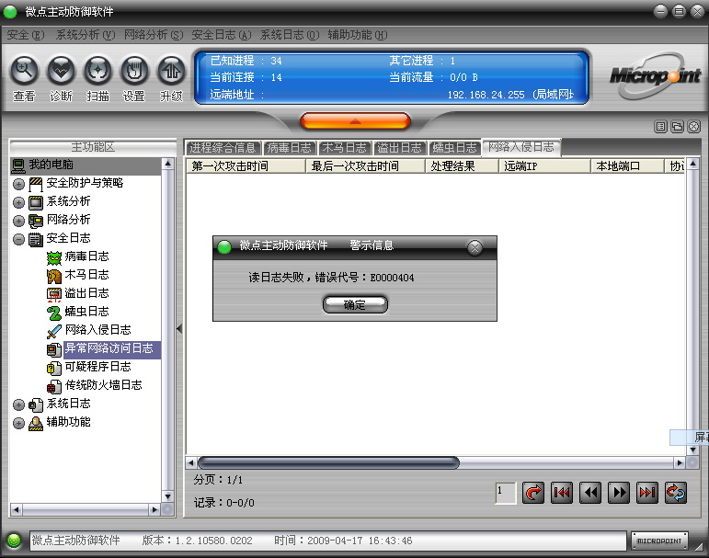
Task: Click the MICROPOINT status bar button
Action: click(x=659, y=541)
